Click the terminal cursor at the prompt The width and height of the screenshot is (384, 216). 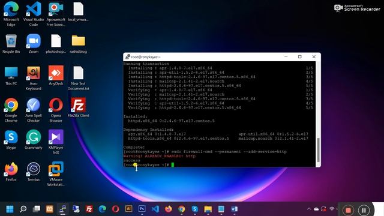[x=173, y=165]
